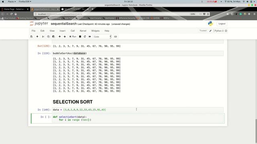257x144 pixels.
Task: Open the Kernel menu
Action: point(83,31)
